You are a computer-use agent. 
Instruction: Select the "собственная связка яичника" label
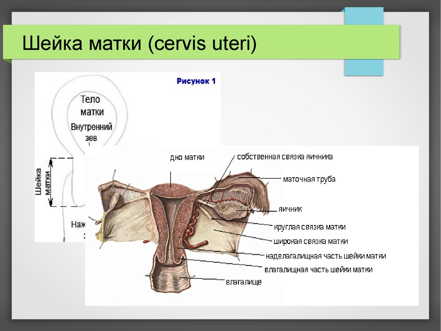coord(285,157)
